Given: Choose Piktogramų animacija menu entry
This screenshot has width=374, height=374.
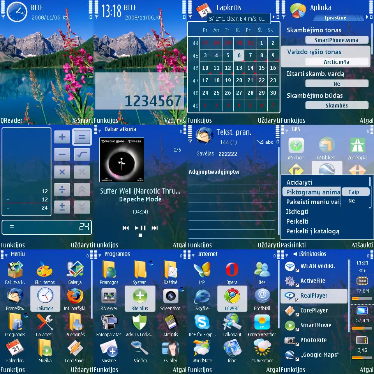Looking at the screenshot, I should [x=312, y=192].
